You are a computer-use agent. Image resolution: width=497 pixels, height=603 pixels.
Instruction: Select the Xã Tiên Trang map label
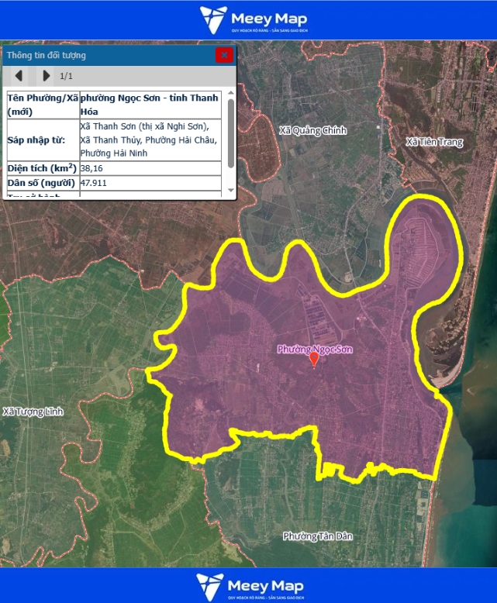click(434, 142)
